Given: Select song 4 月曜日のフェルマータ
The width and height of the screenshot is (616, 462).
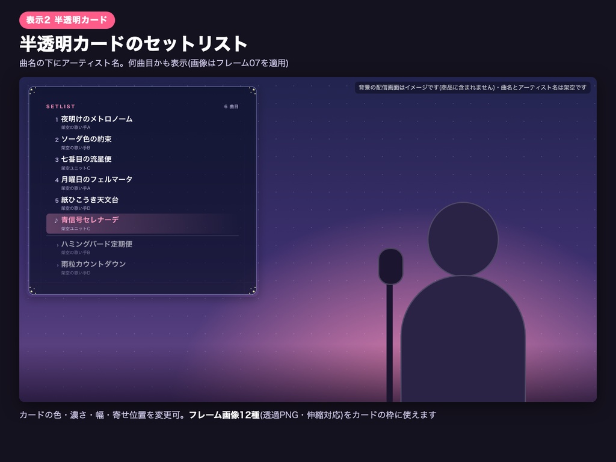Looking at the screenshot, I should (x=97, y=179).
